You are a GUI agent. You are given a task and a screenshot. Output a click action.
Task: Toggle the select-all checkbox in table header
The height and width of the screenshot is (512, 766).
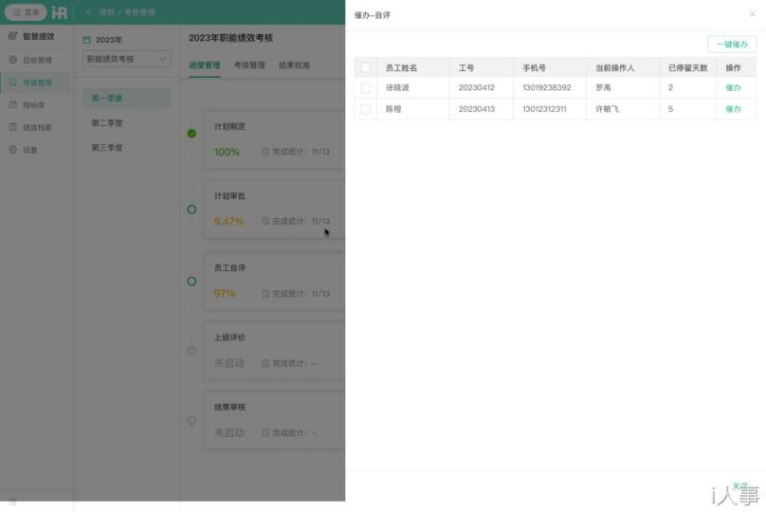click(365, 68)
